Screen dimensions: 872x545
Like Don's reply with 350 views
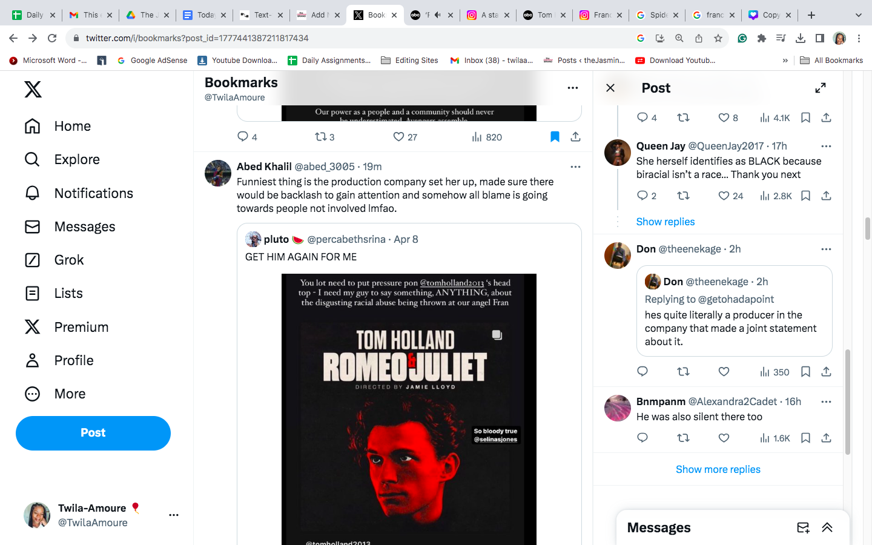click(x=724, y=372)
